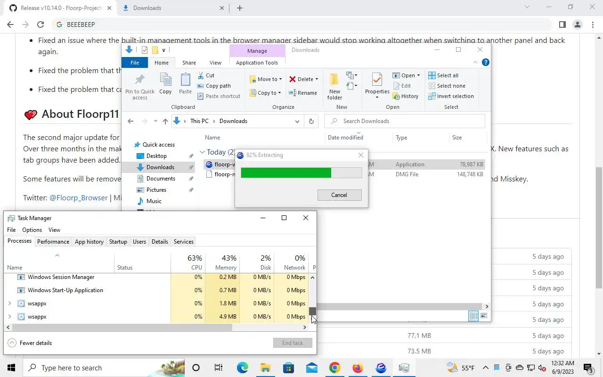Click the Search Downloads field

pos(405,121)
